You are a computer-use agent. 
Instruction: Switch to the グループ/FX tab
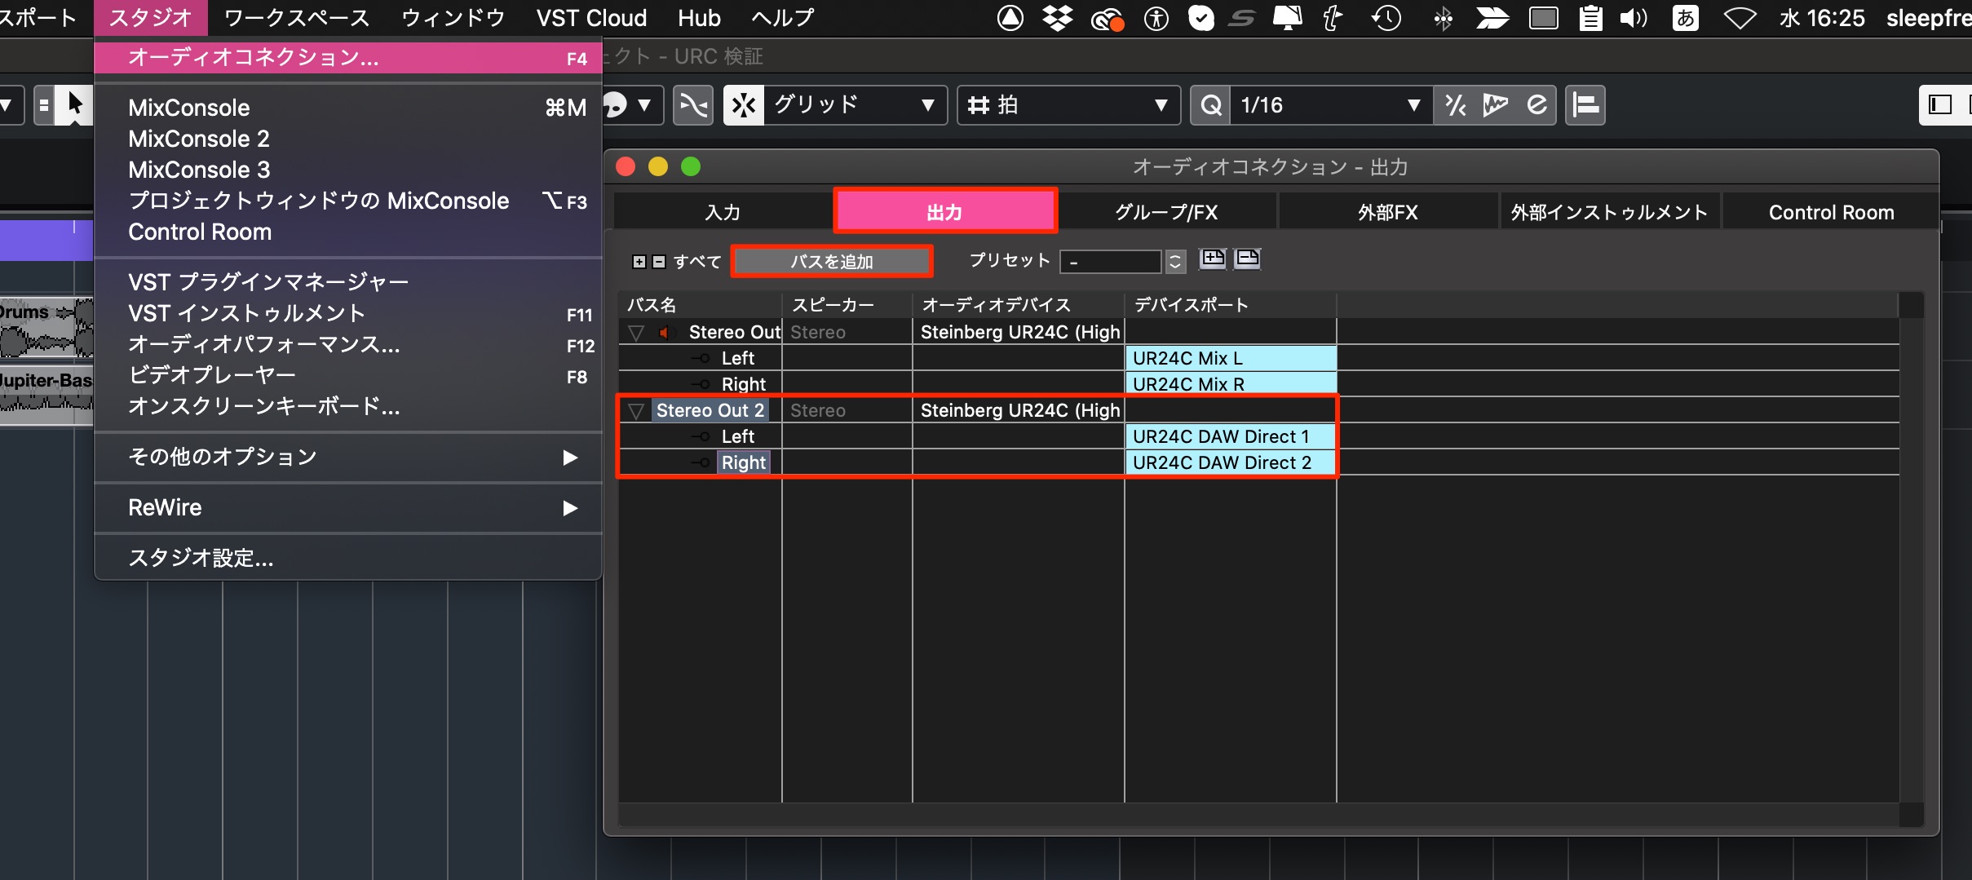[x=1167, y=212]
